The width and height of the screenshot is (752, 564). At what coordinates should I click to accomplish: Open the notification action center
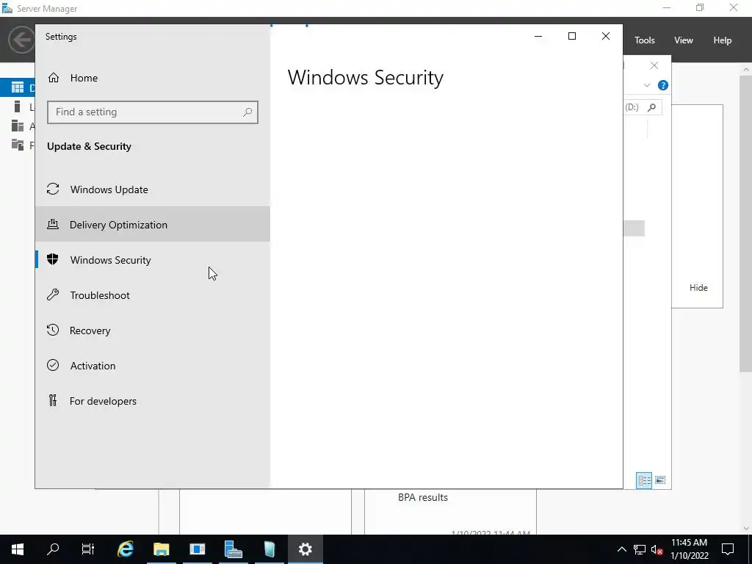pyautogui.click(x=728, y=549)
